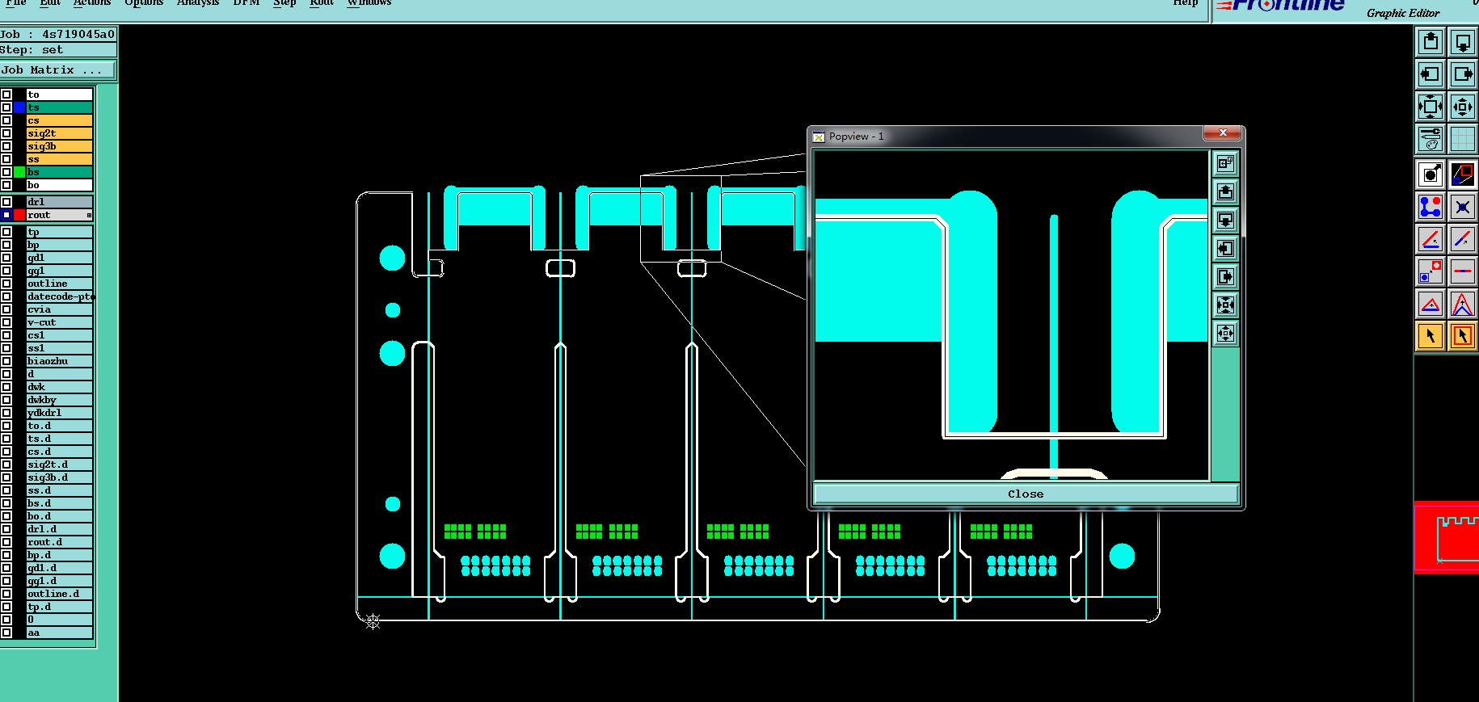1479x702 pixels.
Task: Click the pan down icon in Popview window
Action: (x=1225, y=221)
